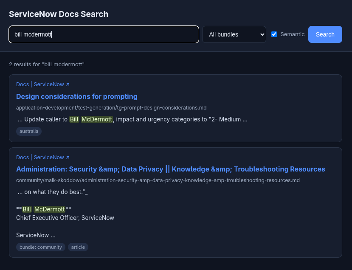Click highlighted Bill McDermott in second result
The height and width of the screenshot is (270, 352).
tap(44, 209)
